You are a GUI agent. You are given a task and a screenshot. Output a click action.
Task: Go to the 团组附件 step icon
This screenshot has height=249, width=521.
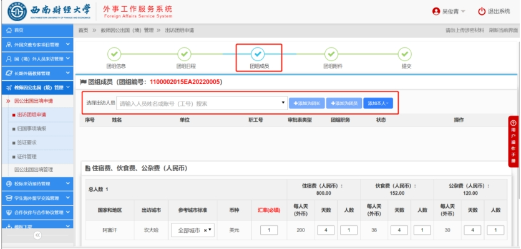tap(331, 54)
